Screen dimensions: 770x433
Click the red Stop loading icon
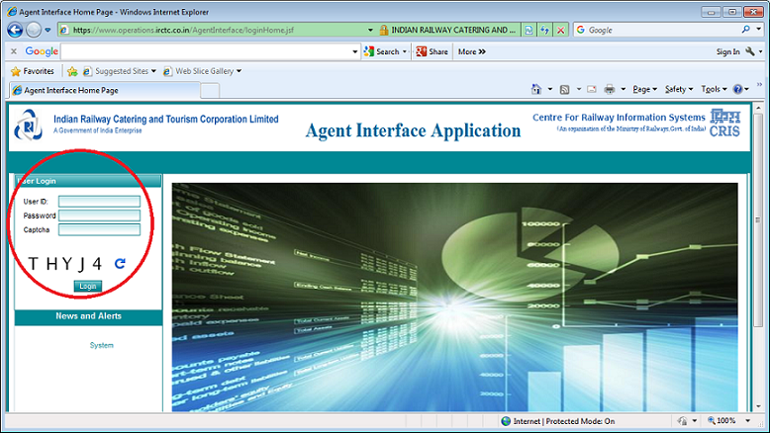[x=561, y=30]
